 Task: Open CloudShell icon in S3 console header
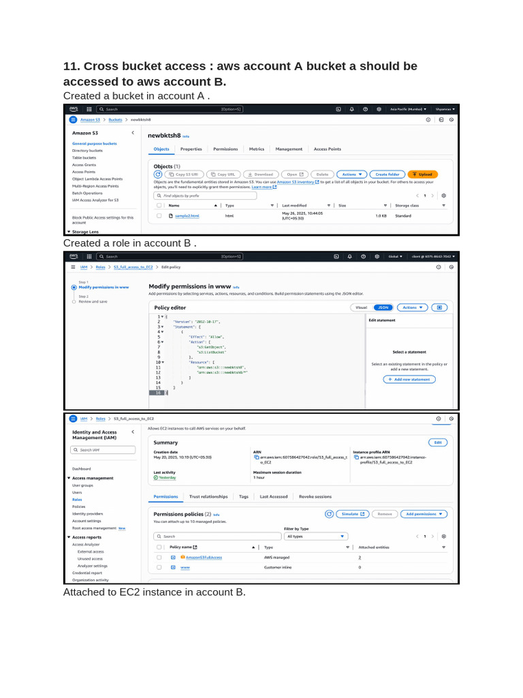[x=338, y=109]
